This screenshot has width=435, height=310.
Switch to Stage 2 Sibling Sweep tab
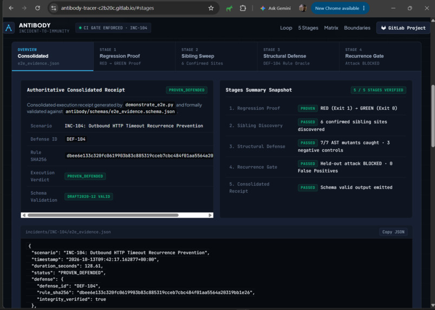tap(216, 56)
